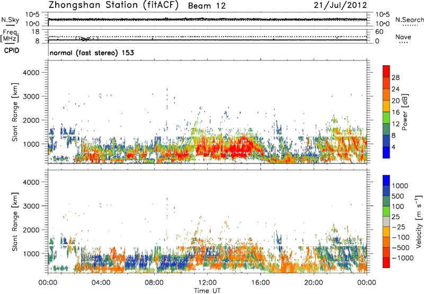The height and width of the screenshot is (294, 424).
Task: Click the 'Velocity [m s-1]' color bar title
Action: point(419,221)
